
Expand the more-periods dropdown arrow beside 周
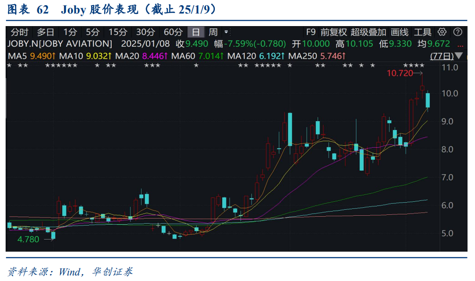pos(226,32)
